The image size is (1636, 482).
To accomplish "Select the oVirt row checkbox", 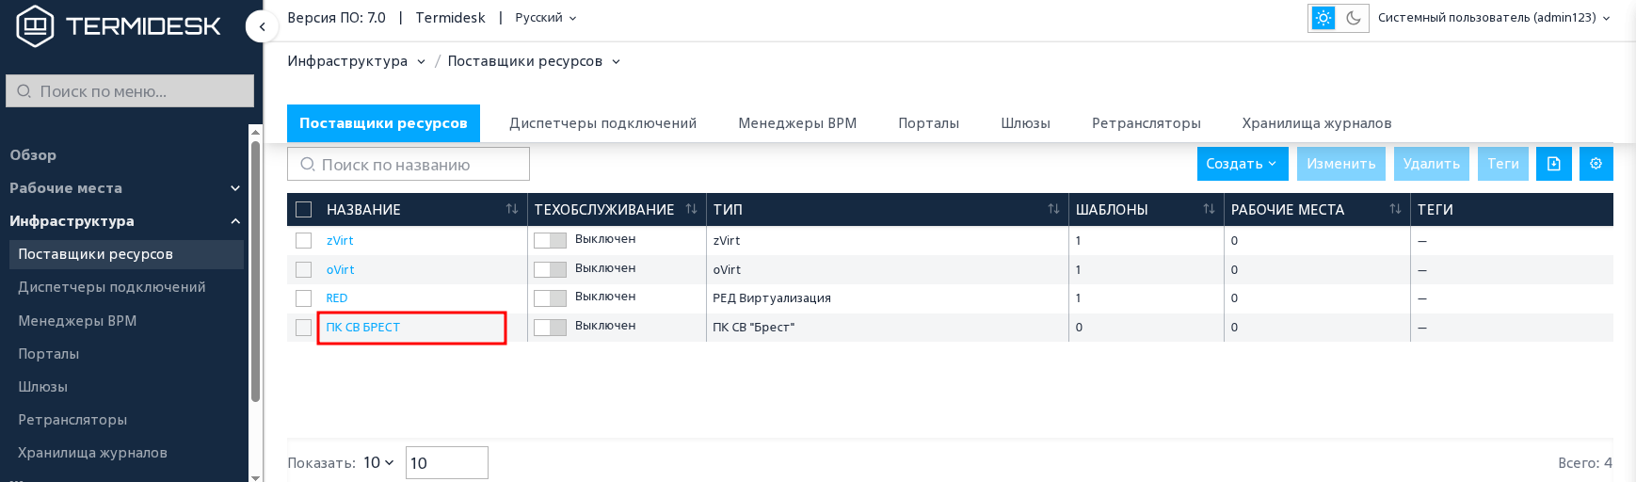I will click(303, 269).
